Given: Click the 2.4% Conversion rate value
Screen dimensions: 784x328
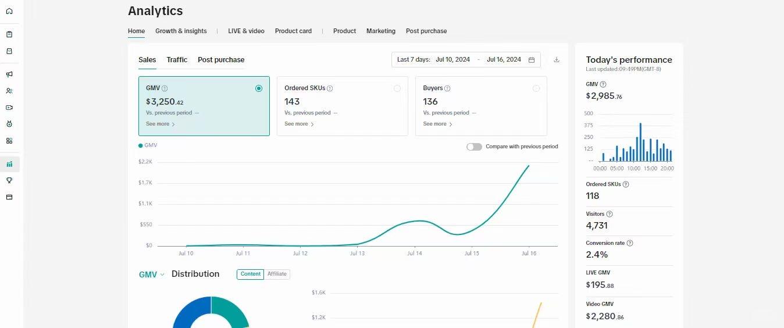Looking at the screenshot, I should (x=597, y=255).
